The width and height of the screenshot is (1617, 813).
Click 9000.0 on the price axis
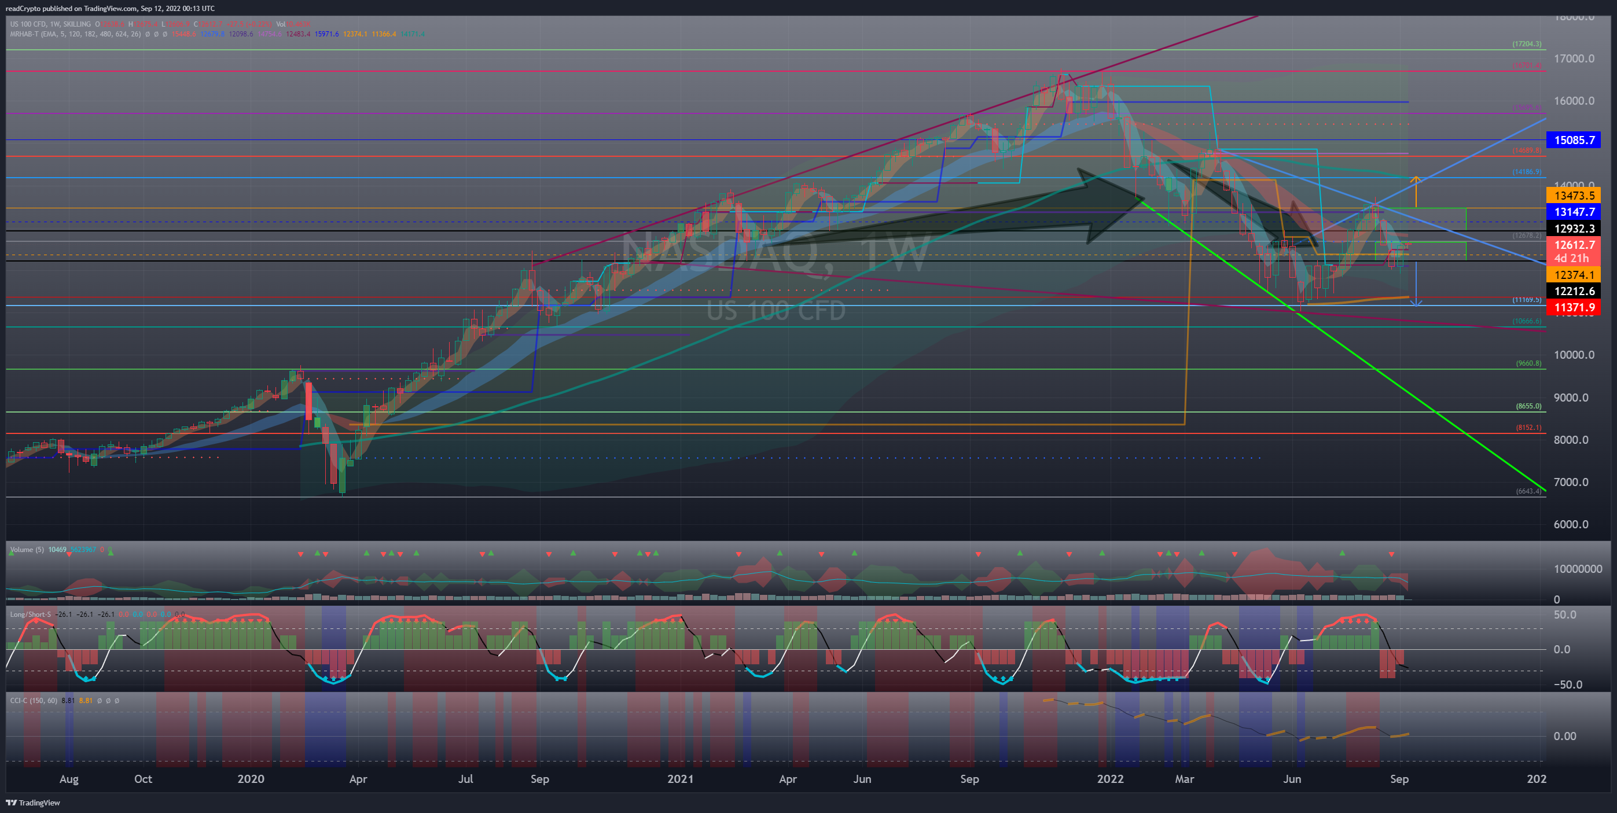1571,398
